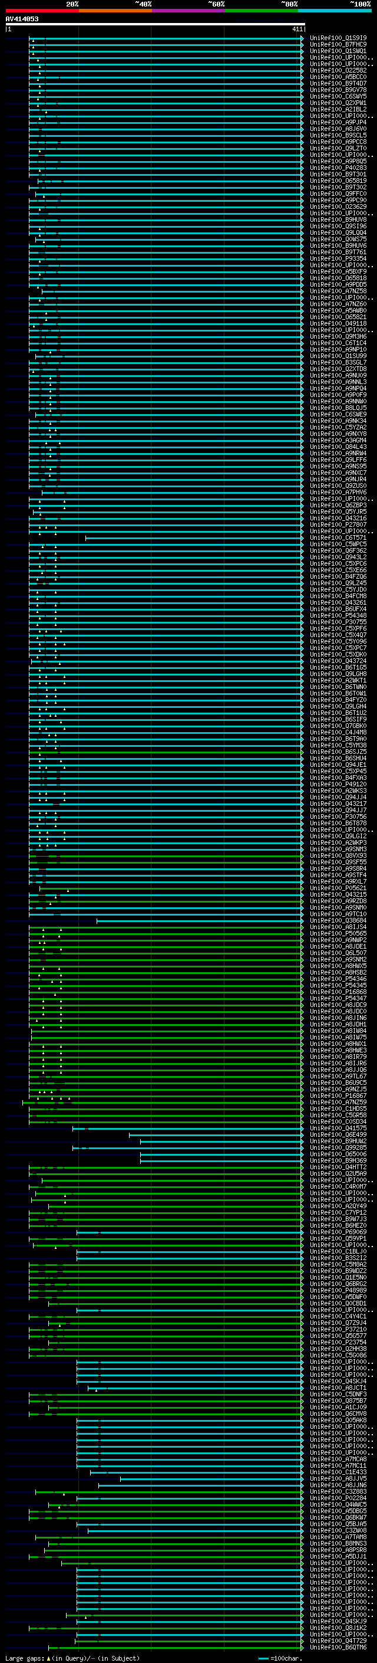Select the UniRef100_P40283 label
Image resolution: width=377 pixels, height=1663 pixels.
pos(338,168)
